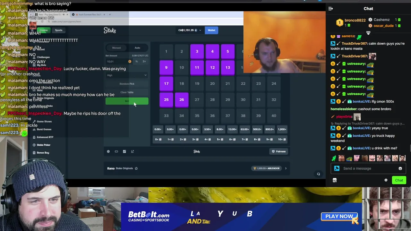The image size is (411, 231).
Task: Deselect Keno tile number 26
Action: coord(181,99)
